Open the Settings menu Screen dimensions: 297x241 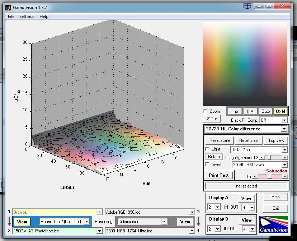pyautogui.click(x=27, y=17)
